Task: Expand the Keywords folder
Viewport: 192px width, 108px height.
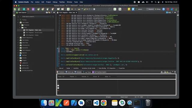Action: [x=18, y=48]
